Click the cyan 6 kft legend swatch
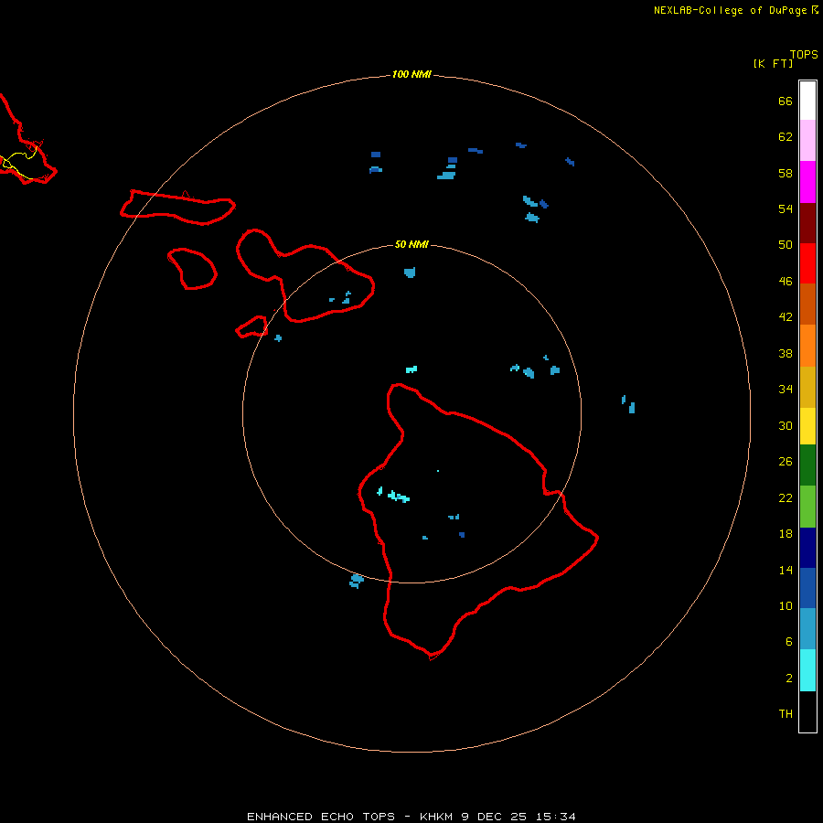This screenshot has width=823, height=823. pos(807,670)
